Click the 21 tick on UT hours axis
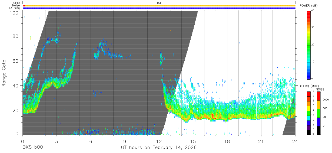Image resolution: width=332 pixels, height=153 pixels. (x=261, y=141)
